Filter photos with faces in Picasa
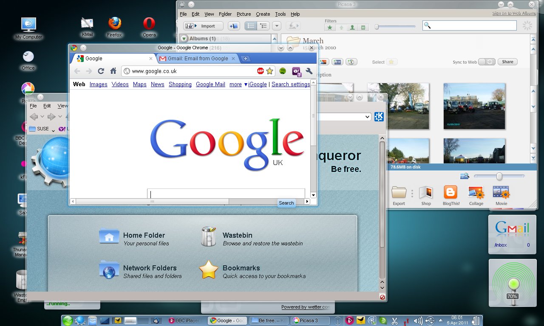544x326 pixels. coord(352,28)
